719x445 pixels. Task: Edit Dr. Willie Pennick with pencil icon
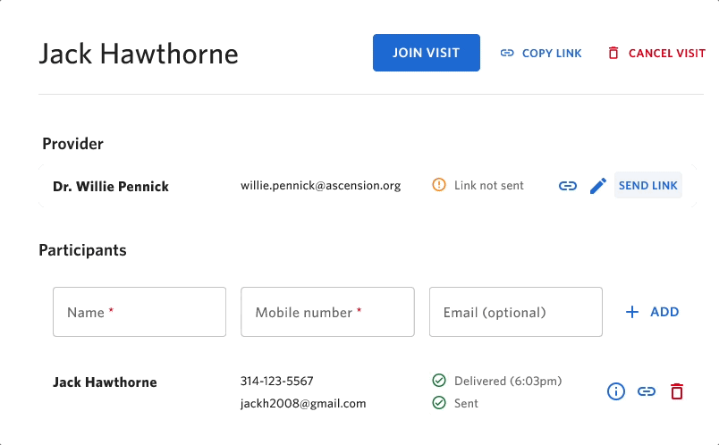click(x=598, y=186)
